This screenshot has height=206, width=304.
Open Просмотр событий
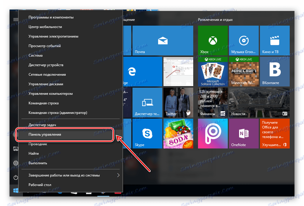(71, 46)
